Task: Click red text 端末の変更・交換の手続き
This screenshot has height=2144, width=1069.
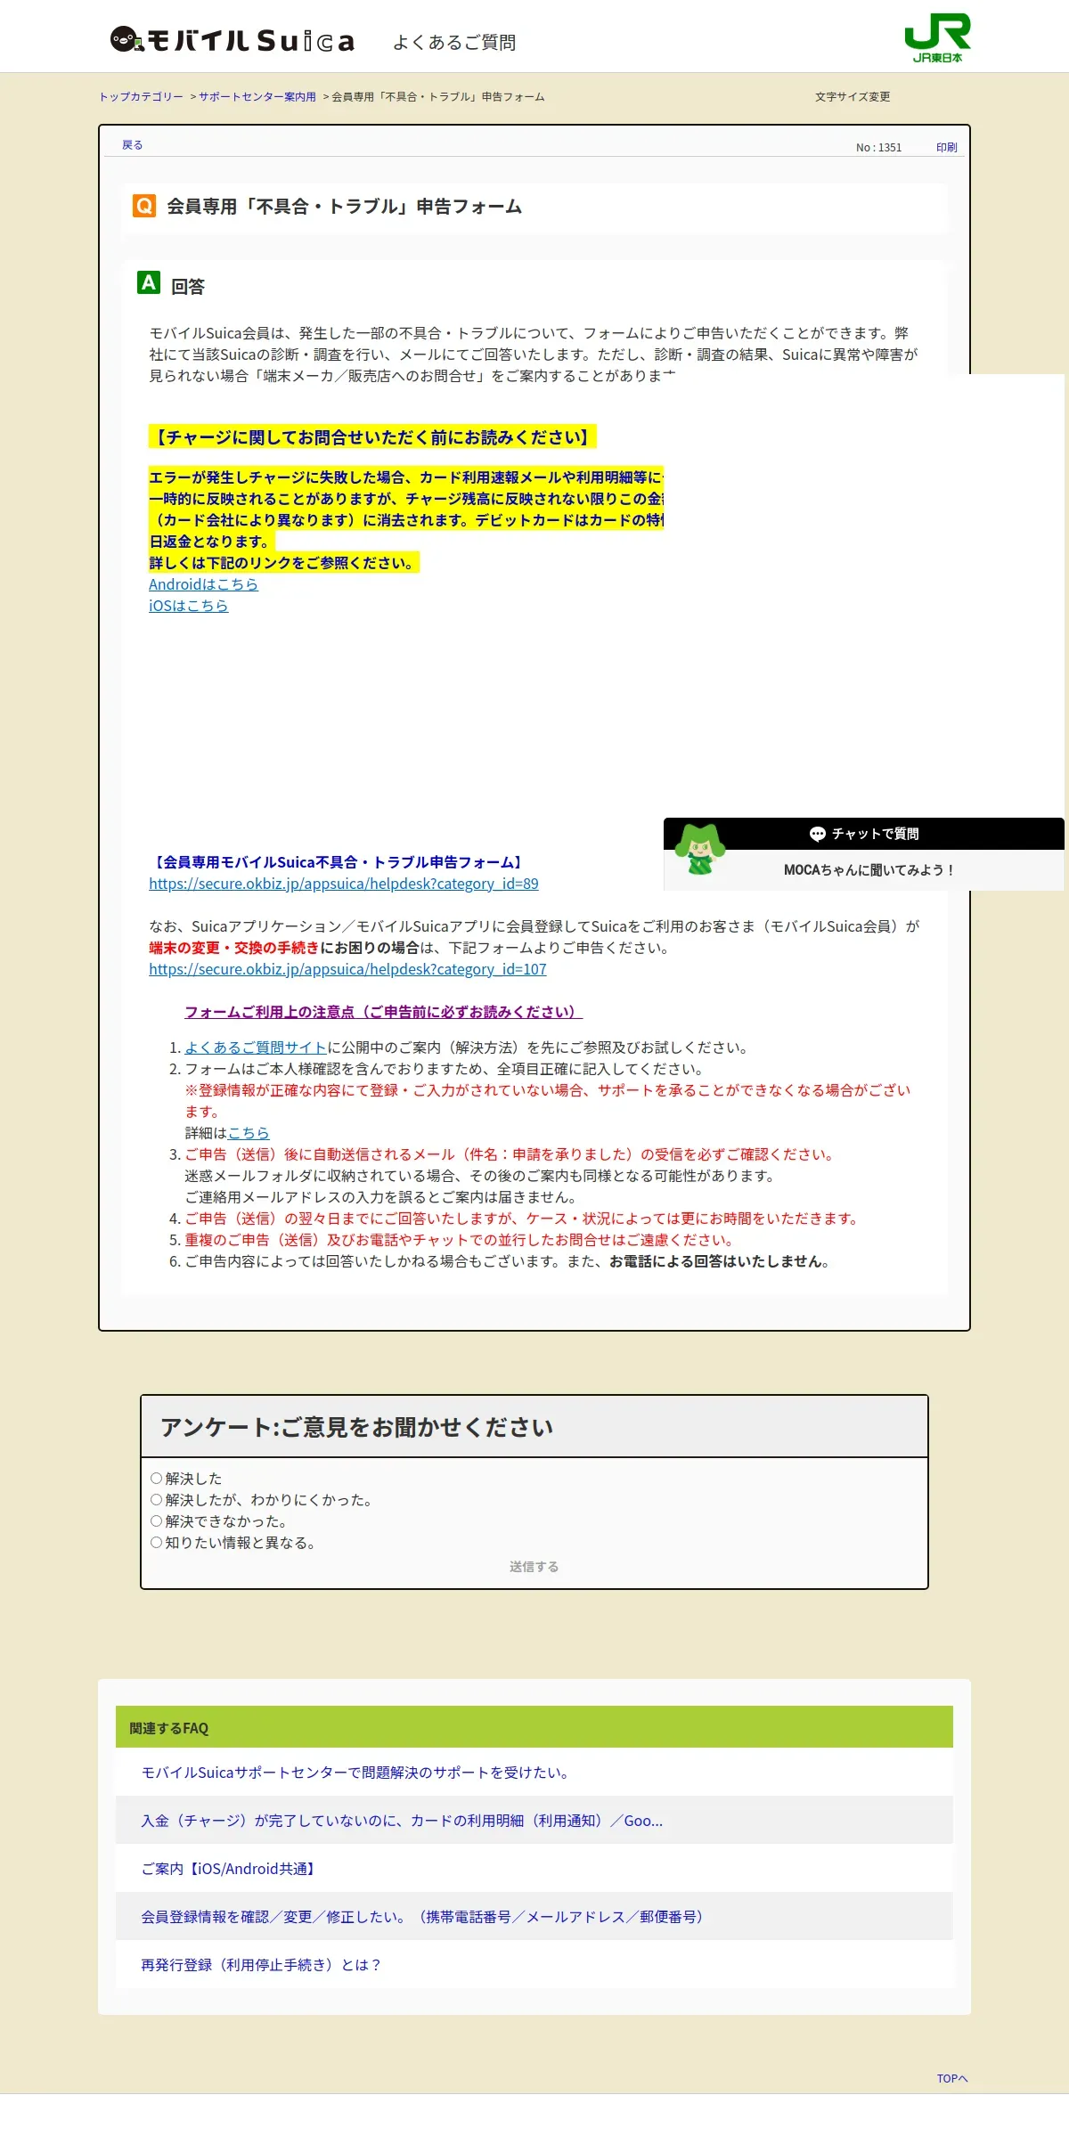Action: pos(233,948)
